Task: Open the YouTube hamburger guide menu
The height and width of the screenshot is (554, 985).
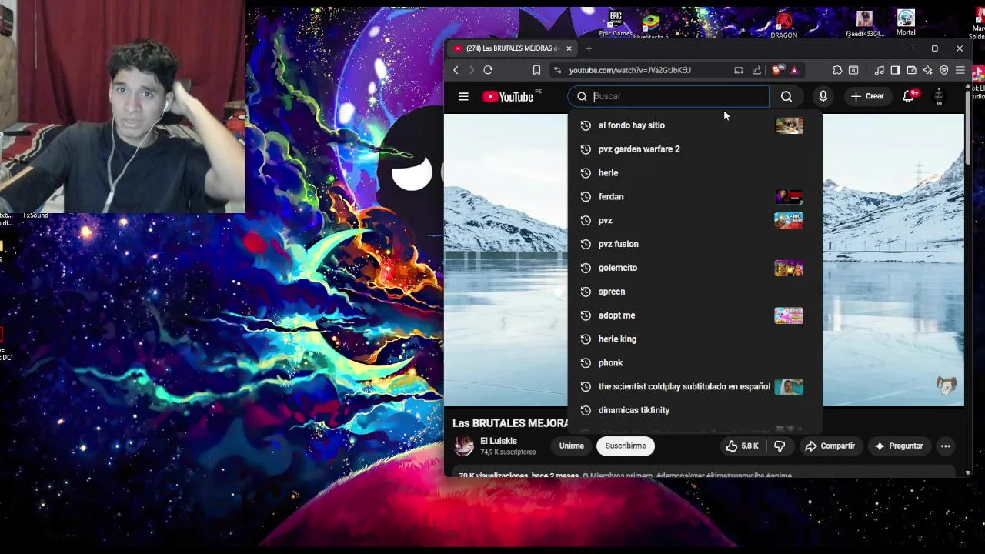Action: point(463,96)
